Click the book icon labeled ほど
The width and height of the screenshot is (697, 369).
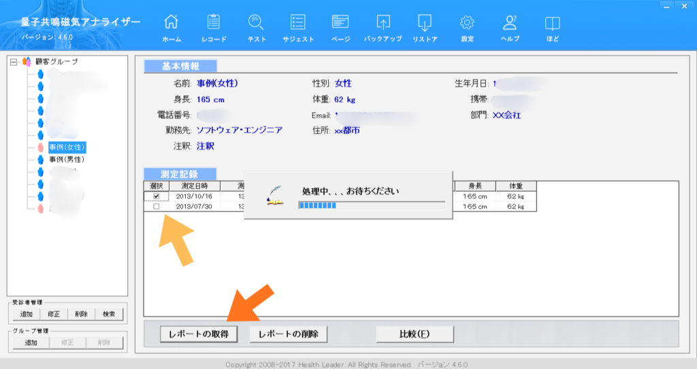(552, 23)
